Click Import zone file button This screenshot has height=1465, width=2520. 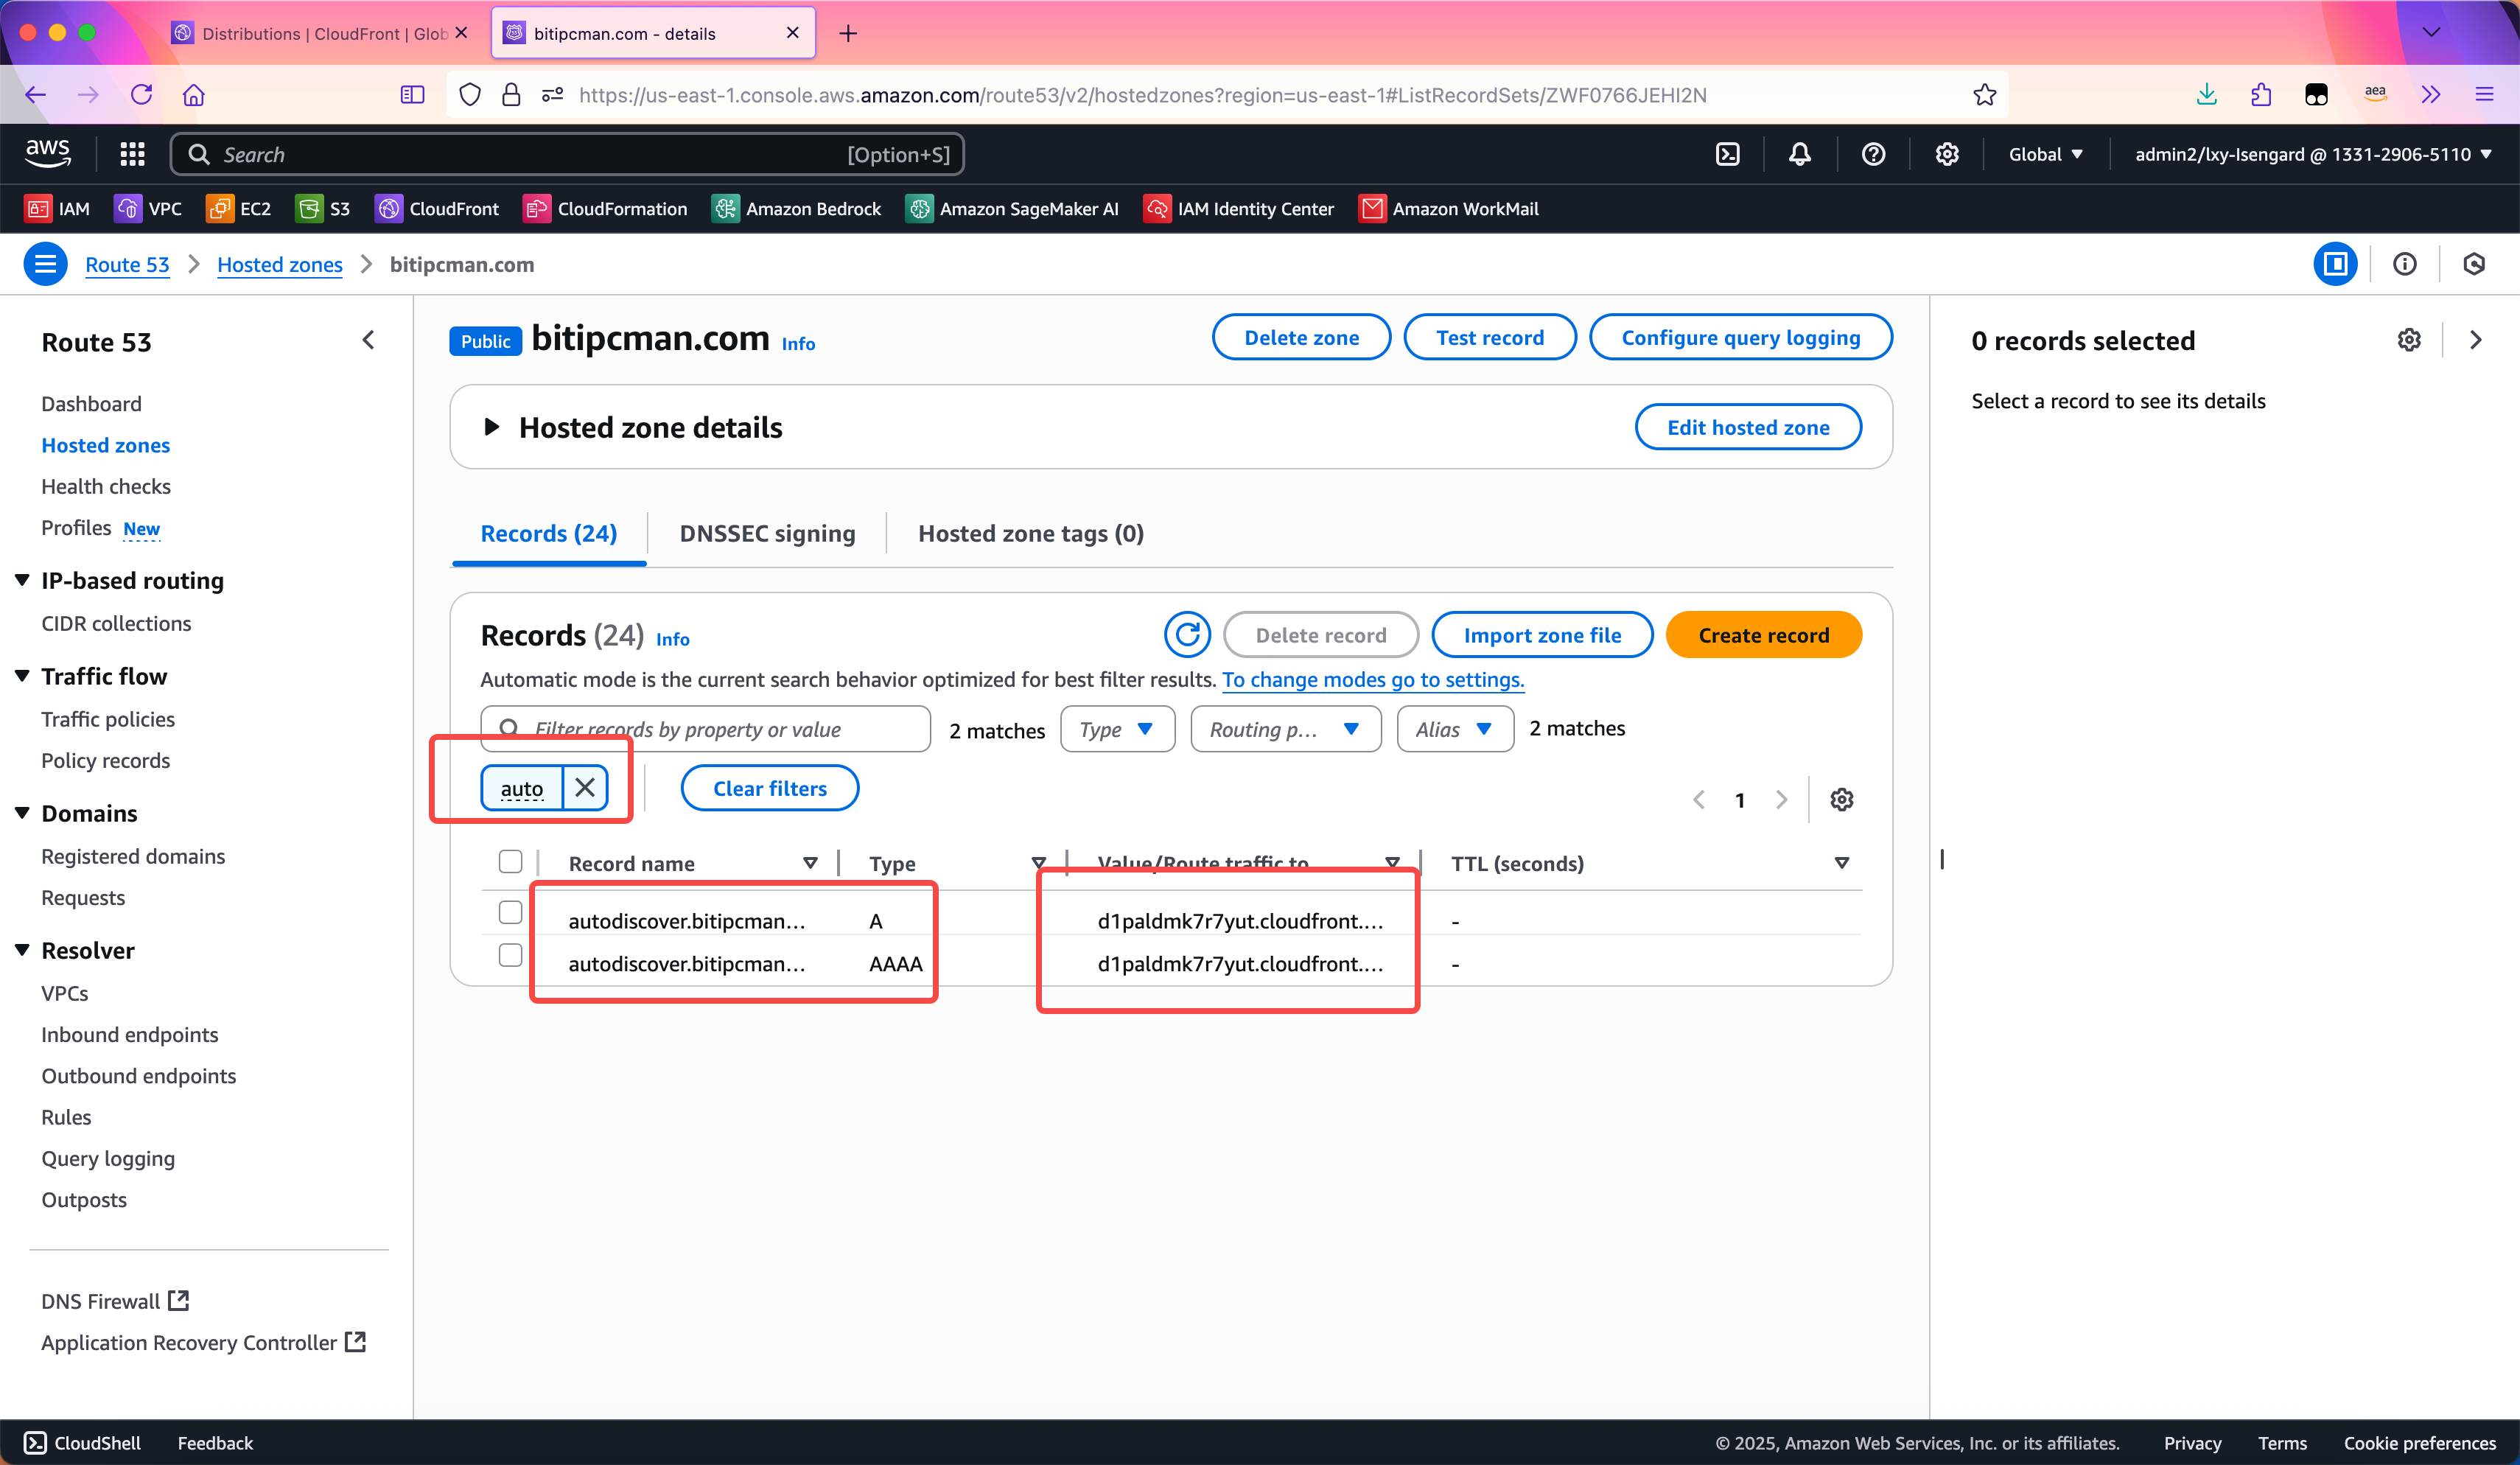(1542, 635)
